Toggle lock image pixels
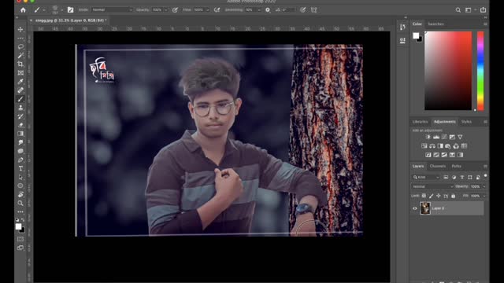This screenshot has width=504, height=283. [431, 196]
